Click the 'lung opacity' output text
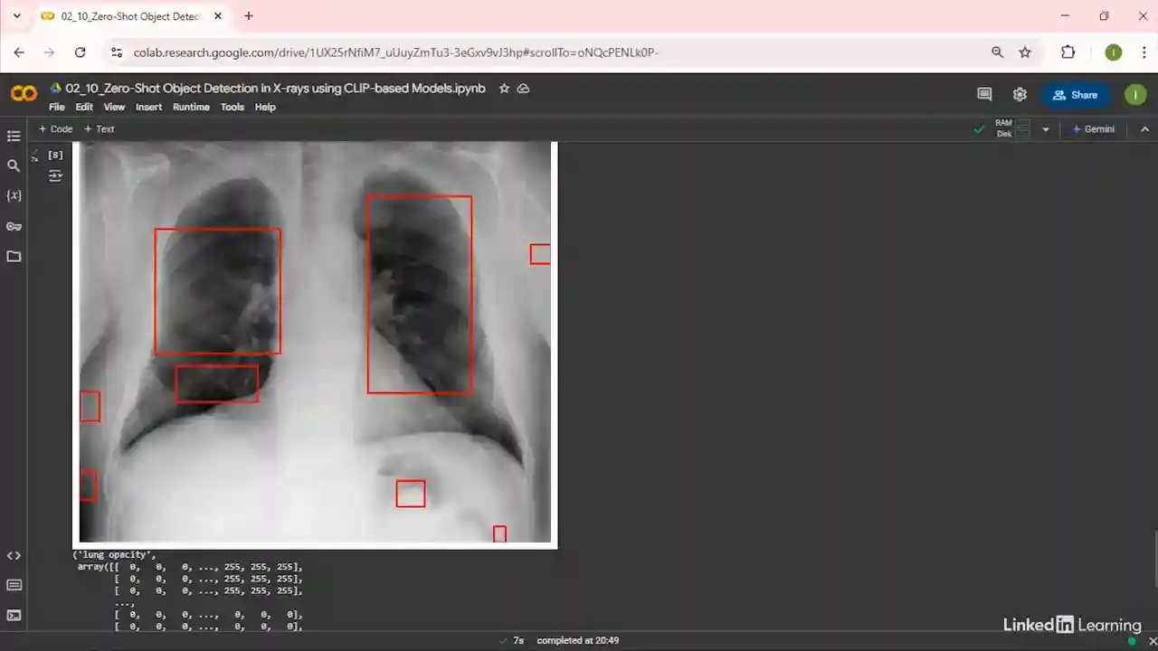 [115, 554]
